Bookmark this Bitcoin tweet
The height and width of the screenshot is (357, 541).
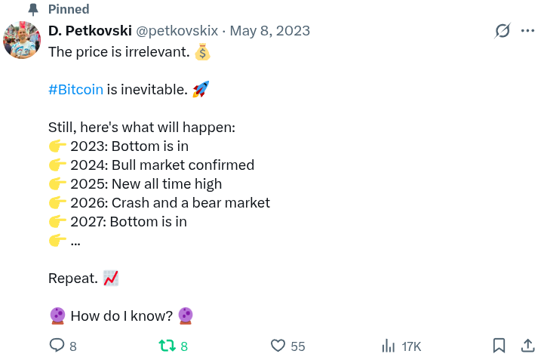[x=499, y=346]
